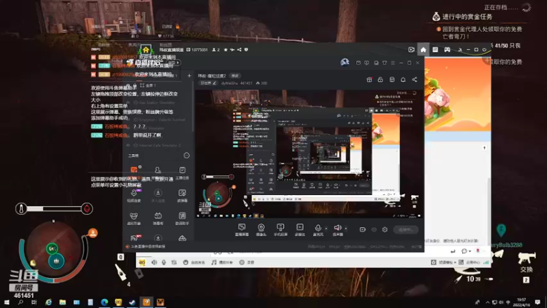547x308 pixels.
Task: Click the power icon in back window toolbar
Action: tap(484, 49)
